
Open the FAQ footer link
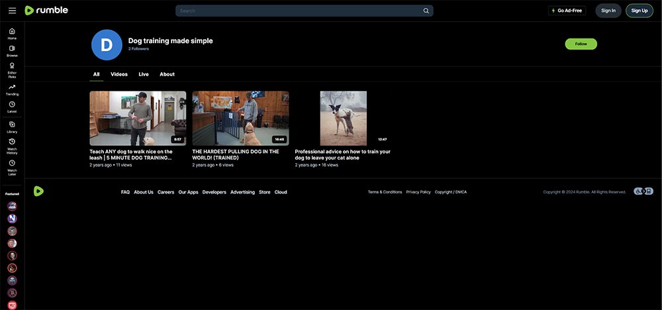(x=125, y=192)
